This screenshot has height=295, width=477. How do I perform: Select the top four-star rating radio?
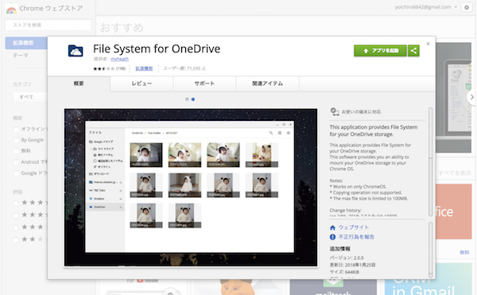coord(16,203)
